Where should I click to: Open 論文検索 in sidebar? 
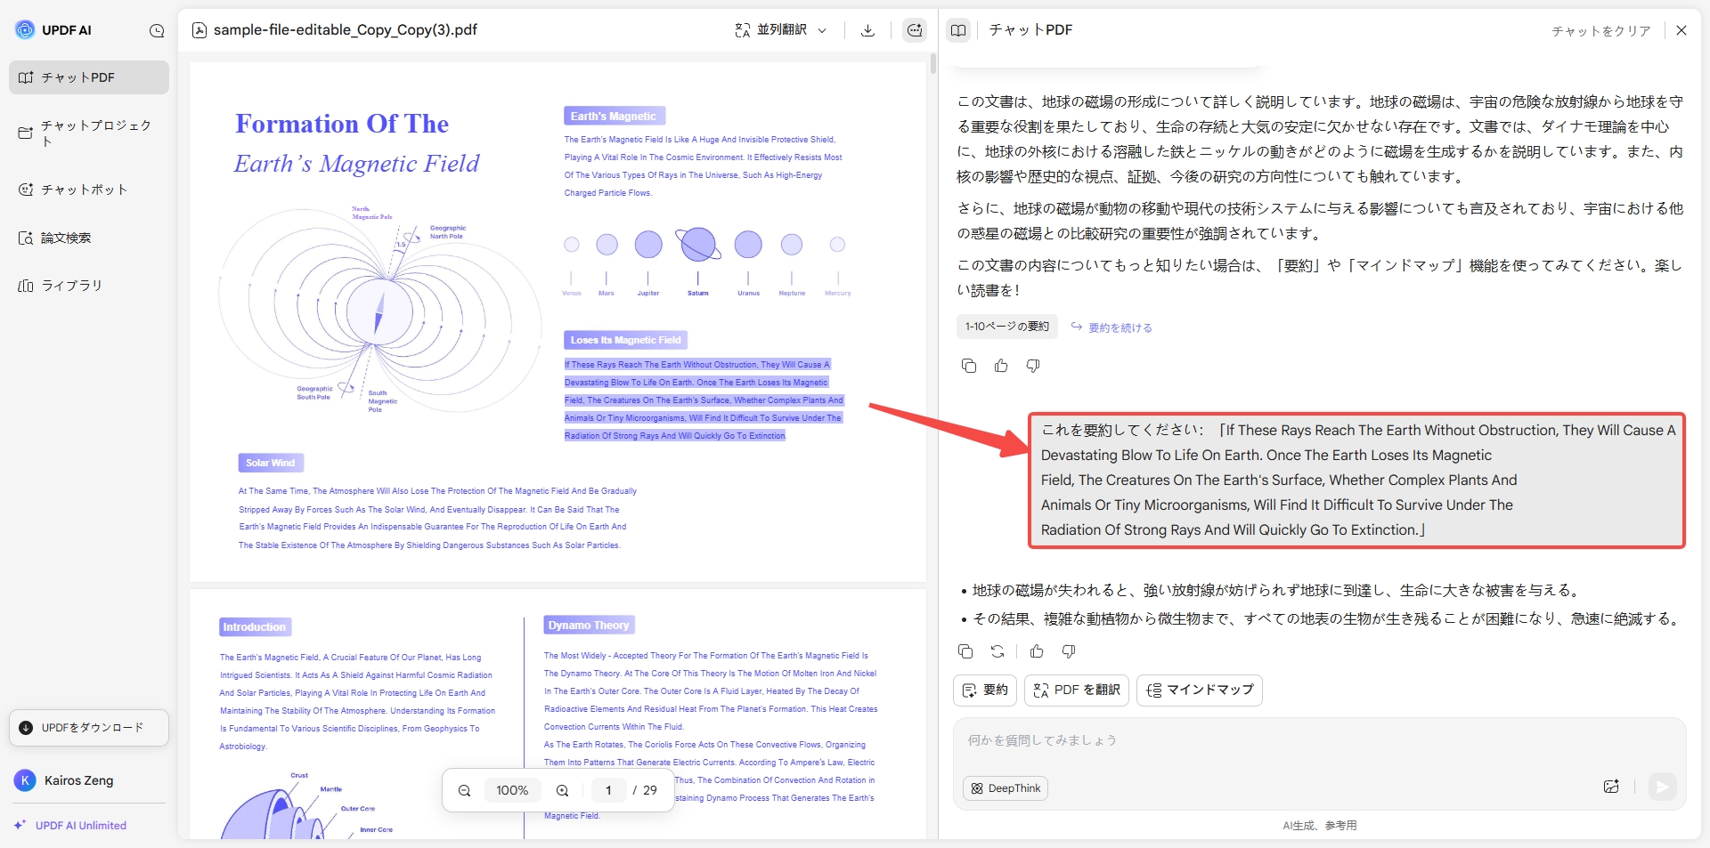coord(89,238)
